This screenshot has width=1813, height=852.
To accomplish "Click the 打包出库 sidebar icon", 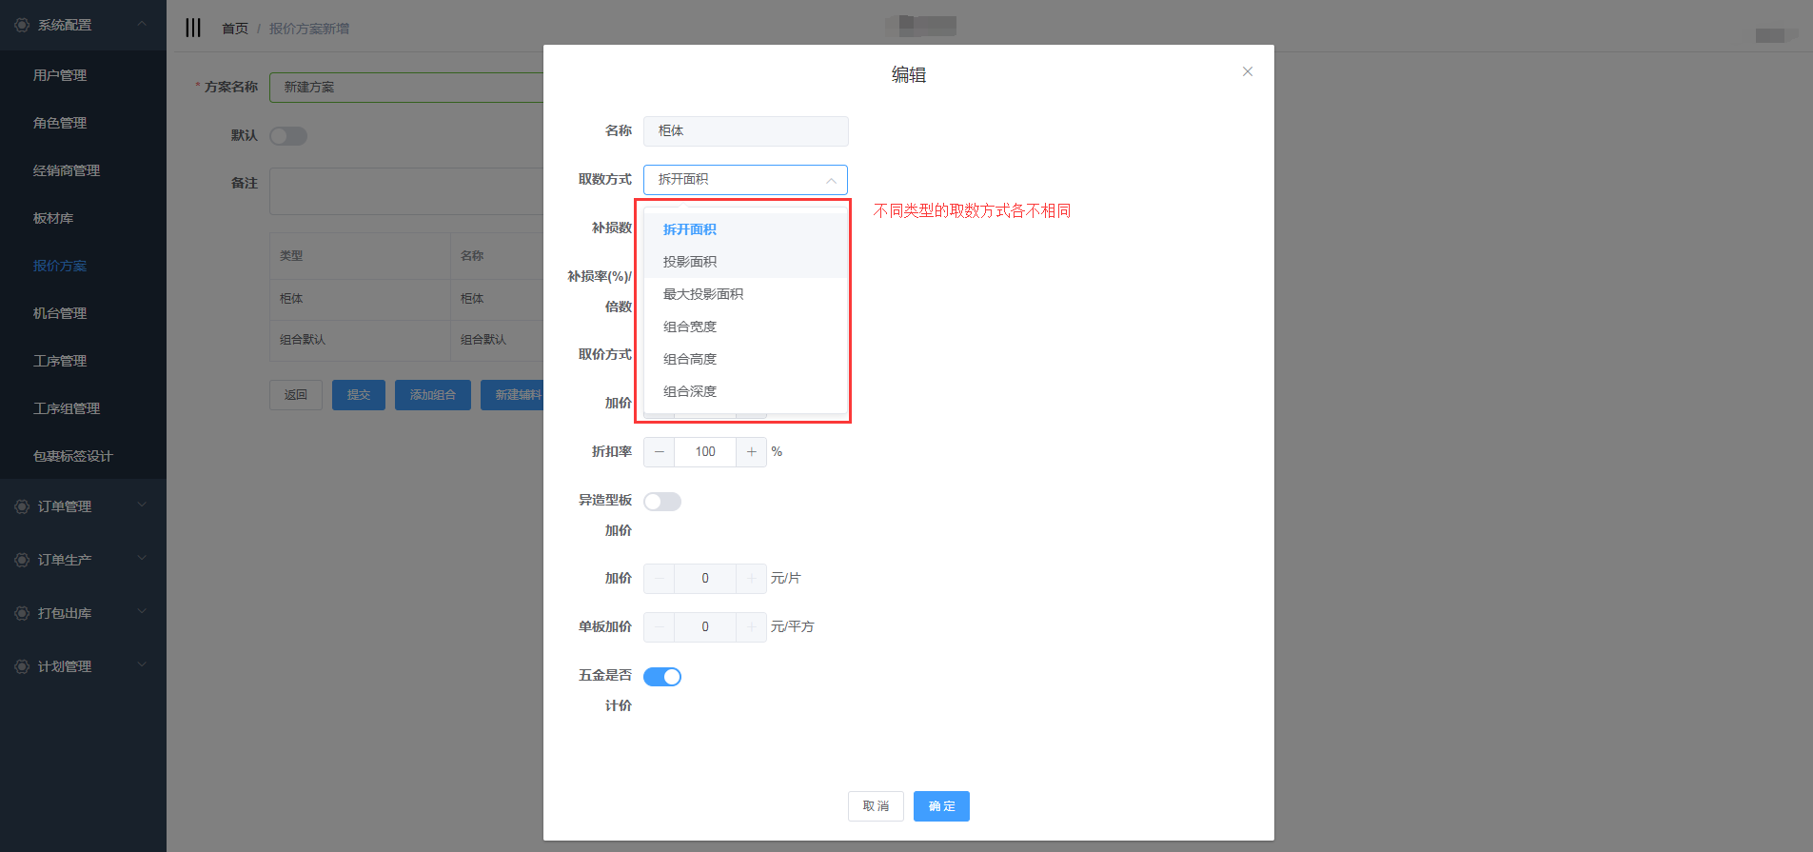I will (x=22, y=613).
